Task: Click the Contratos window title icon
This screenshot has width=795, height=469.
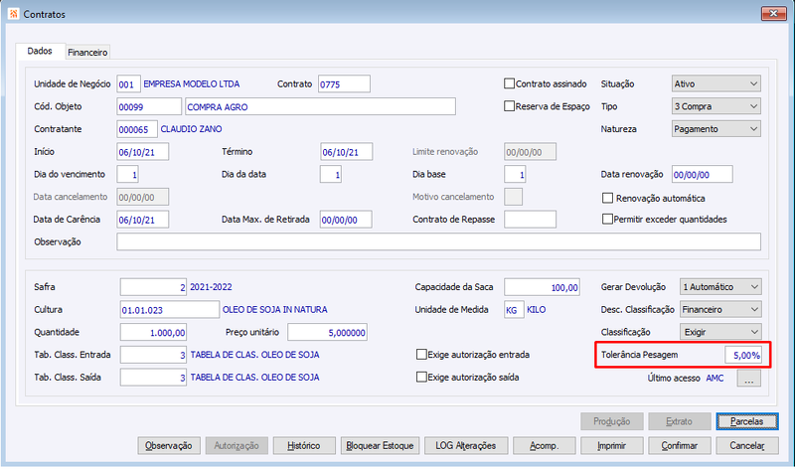Action: point(14,14)
